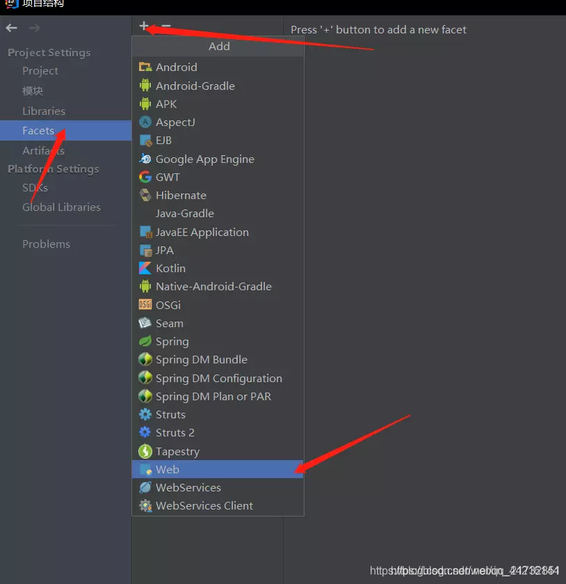Click the plus Add facet button
Screen dimensions: 566x584
coord(144,26)
